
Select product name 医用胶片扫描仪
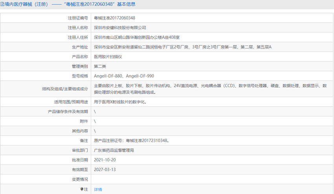click(x=108, y=57)
